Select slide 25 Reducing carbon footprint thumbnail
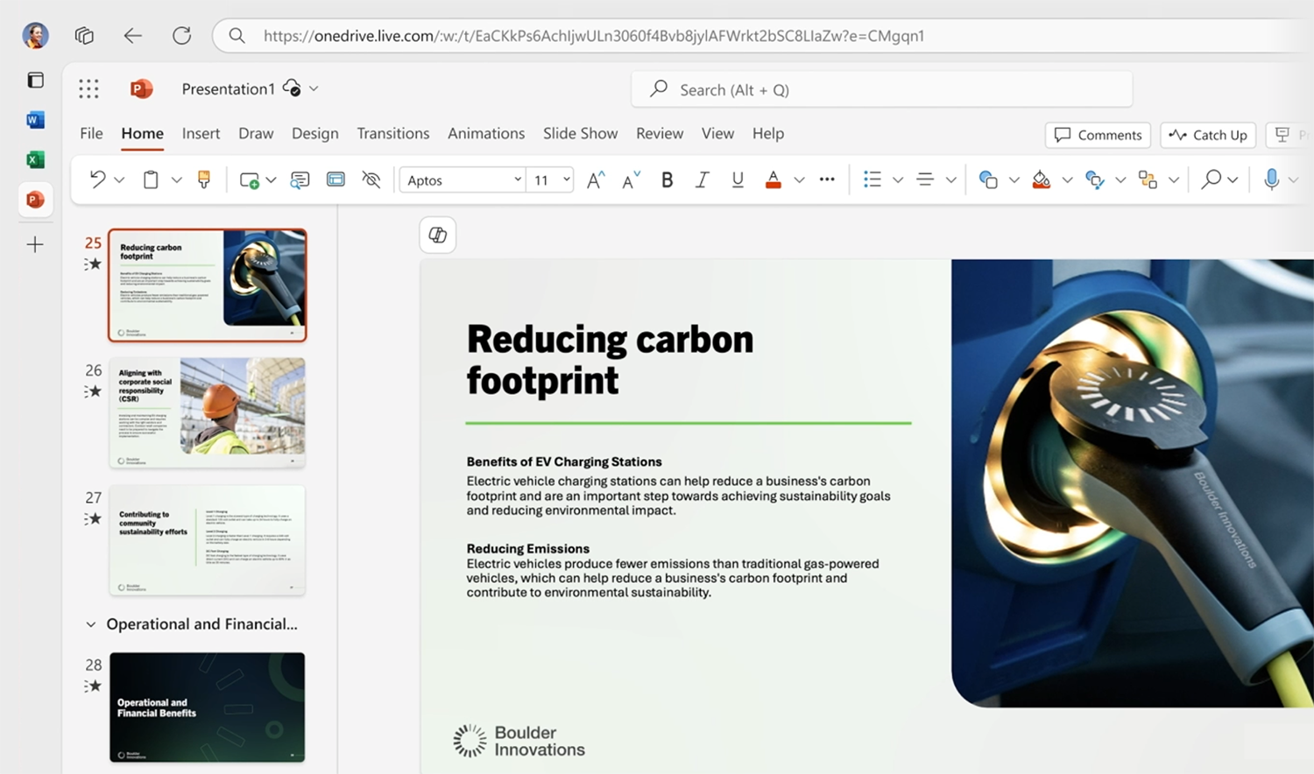 (x=208, y=285)
